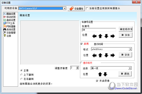Expand the 选择 第一线 dropdown
Image resolution: width=142 pixels, height=94 pixels.
(x=130, y=68)
